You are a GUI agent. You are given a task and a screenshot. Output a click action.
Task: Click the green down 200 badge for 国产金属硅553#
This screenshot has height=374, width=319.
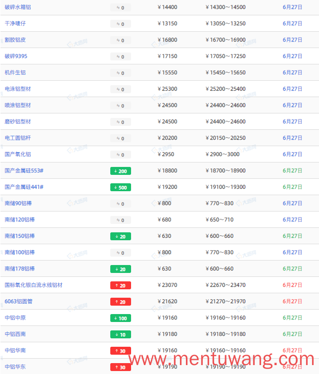tap(121, 171)
